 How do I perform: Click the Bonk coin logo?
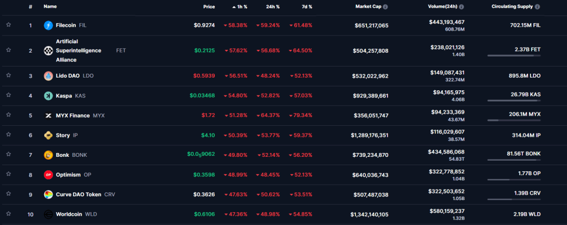(48, 155)
